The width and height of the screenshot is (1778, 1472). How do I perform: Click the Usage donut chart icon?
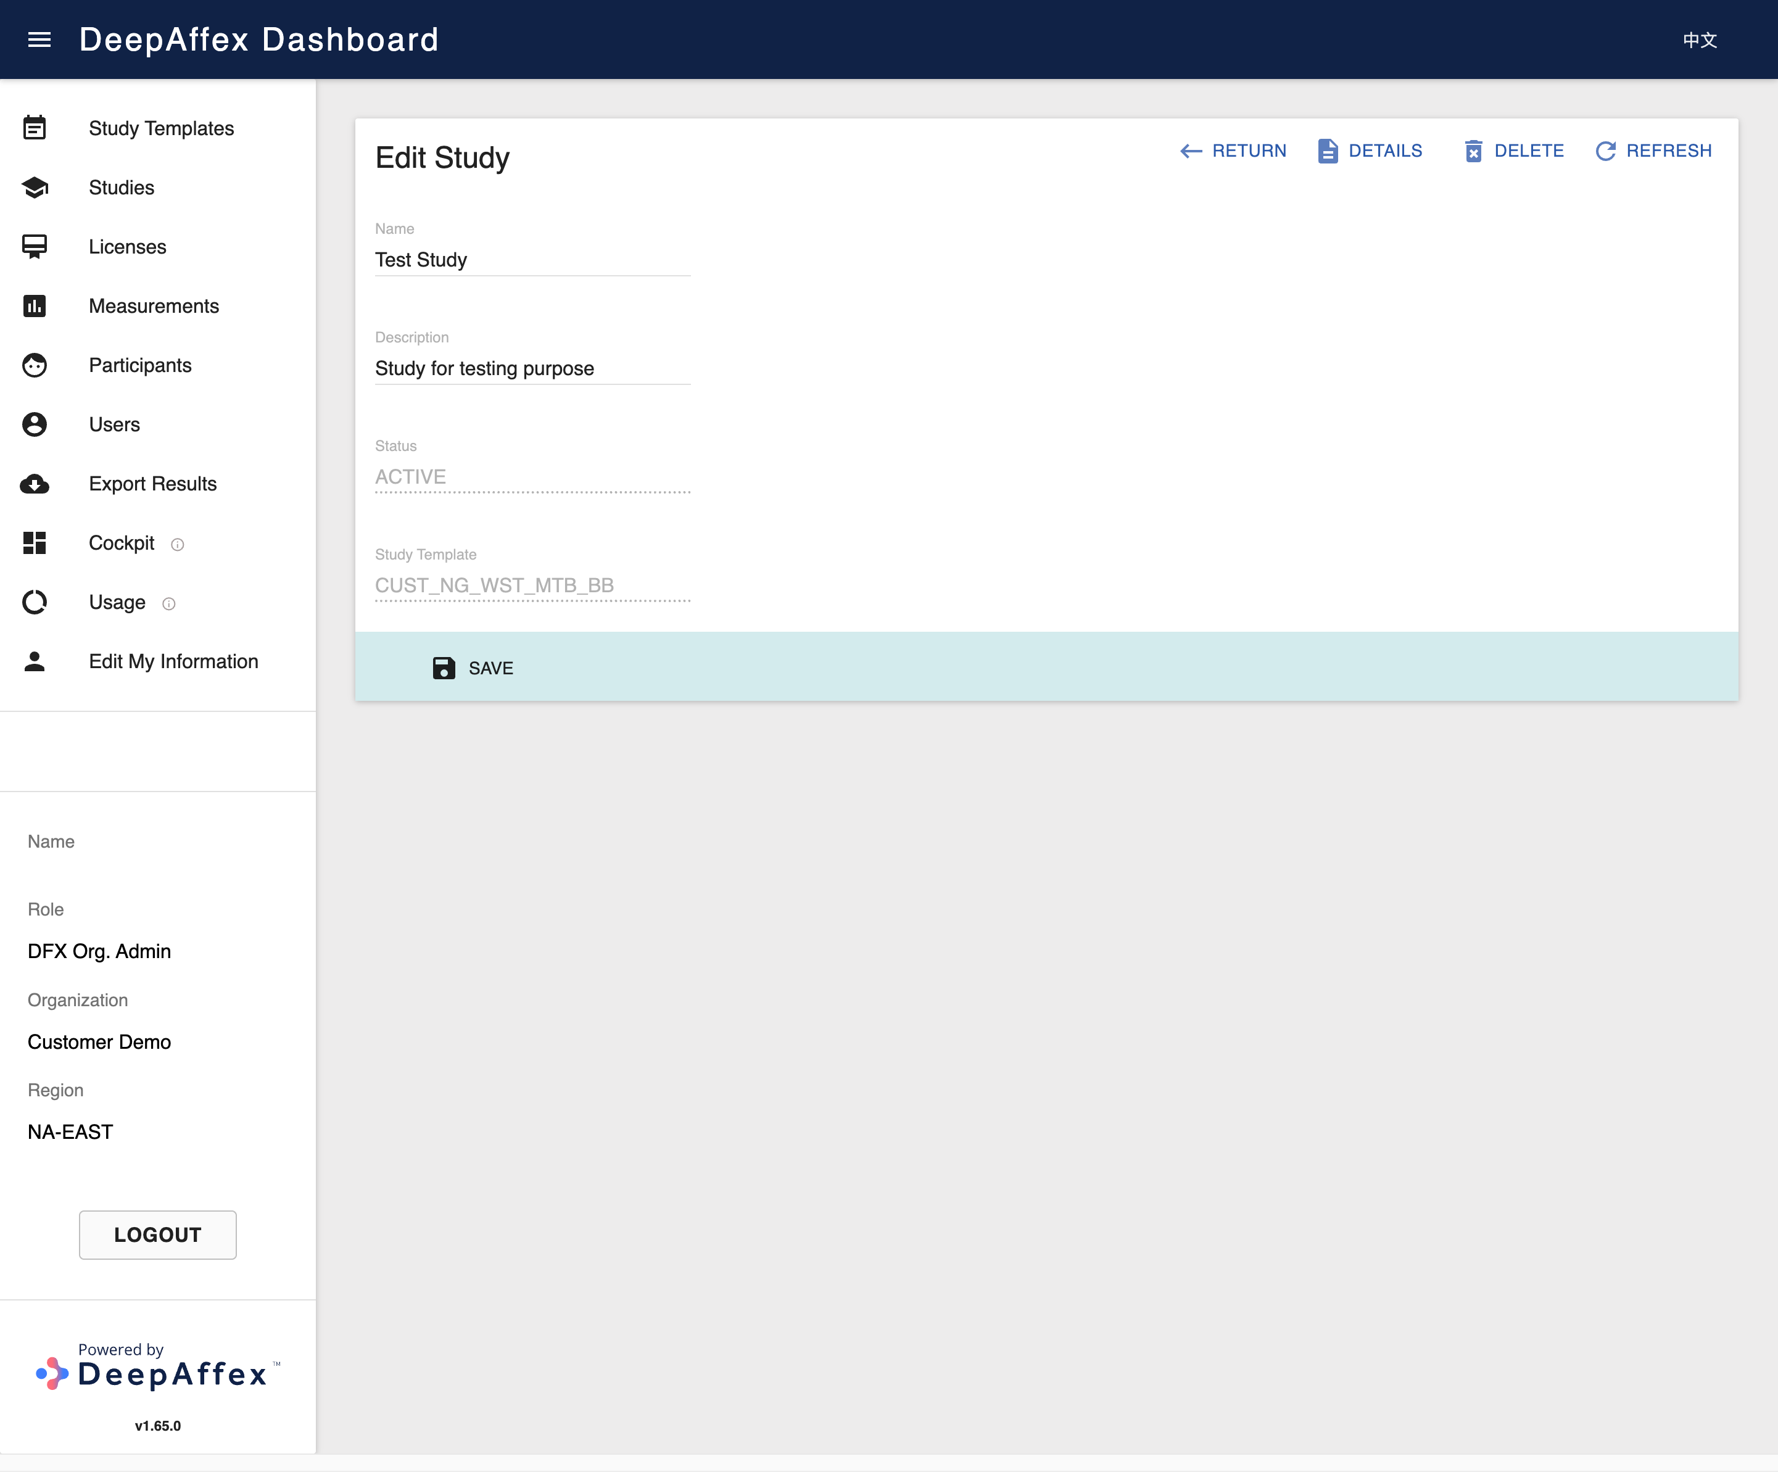(35, 602)
